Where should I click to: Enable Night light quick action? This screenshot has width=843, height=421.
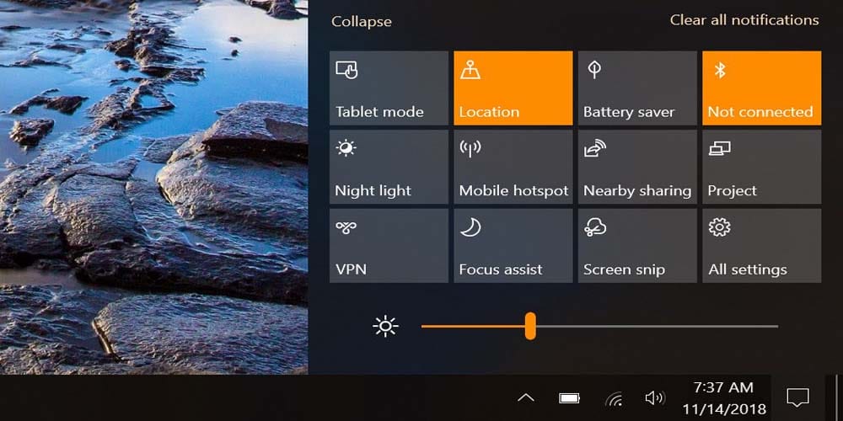[x=389, y=167]
